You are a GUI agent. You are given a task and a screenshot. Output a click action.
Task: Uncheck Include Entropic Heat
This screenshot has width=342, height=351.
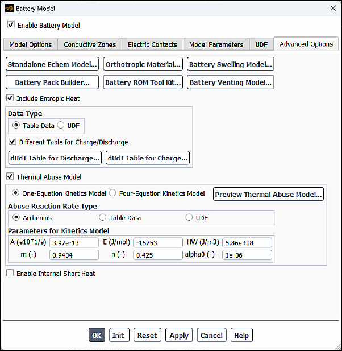10,98
